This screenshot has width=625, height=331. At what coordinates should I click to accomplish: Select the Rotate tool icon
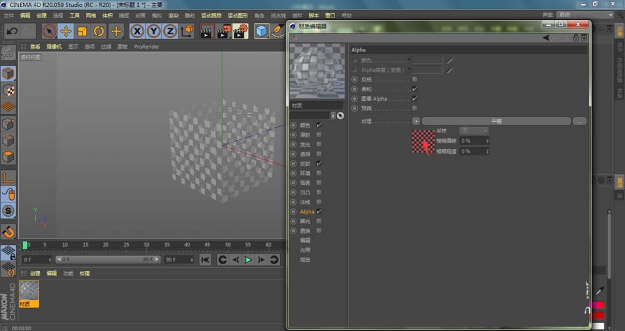pos(99,31)
